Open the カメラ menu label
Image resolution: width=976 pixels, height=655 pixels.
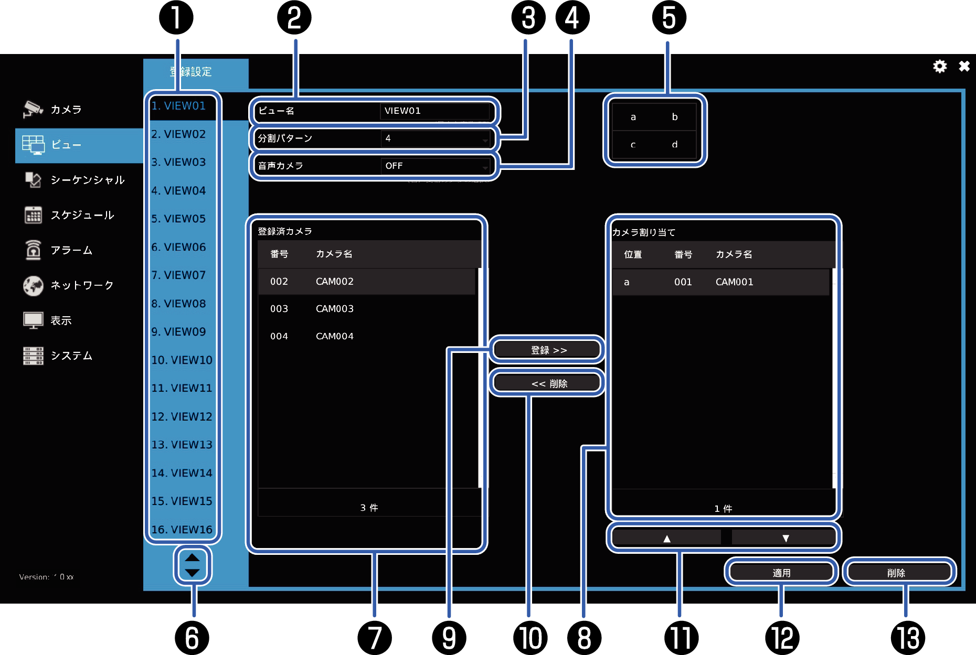click(66, 109)
